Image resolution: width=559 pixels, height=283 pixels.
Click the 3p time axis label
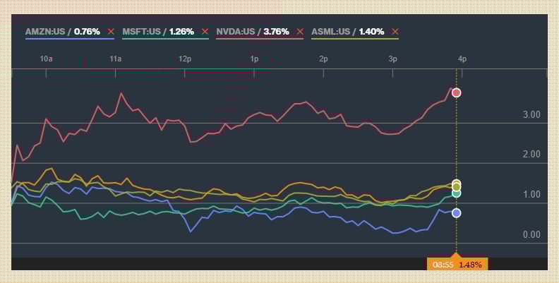[x=392, y=59]
